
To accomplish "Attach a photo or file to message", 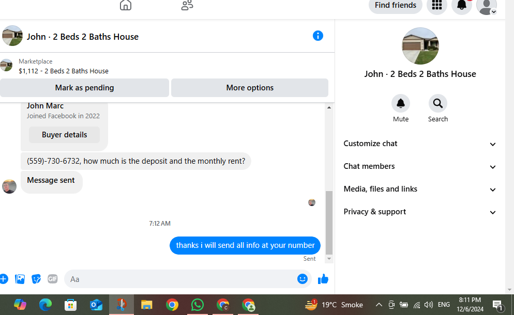I will [20, 279].
